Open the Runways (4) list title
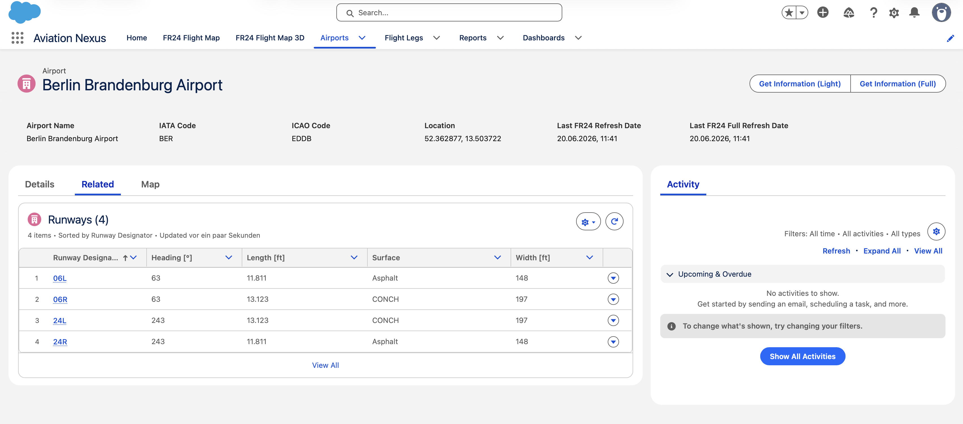The height and width of the screenshot is (424, 963). (x=78, y=220)
